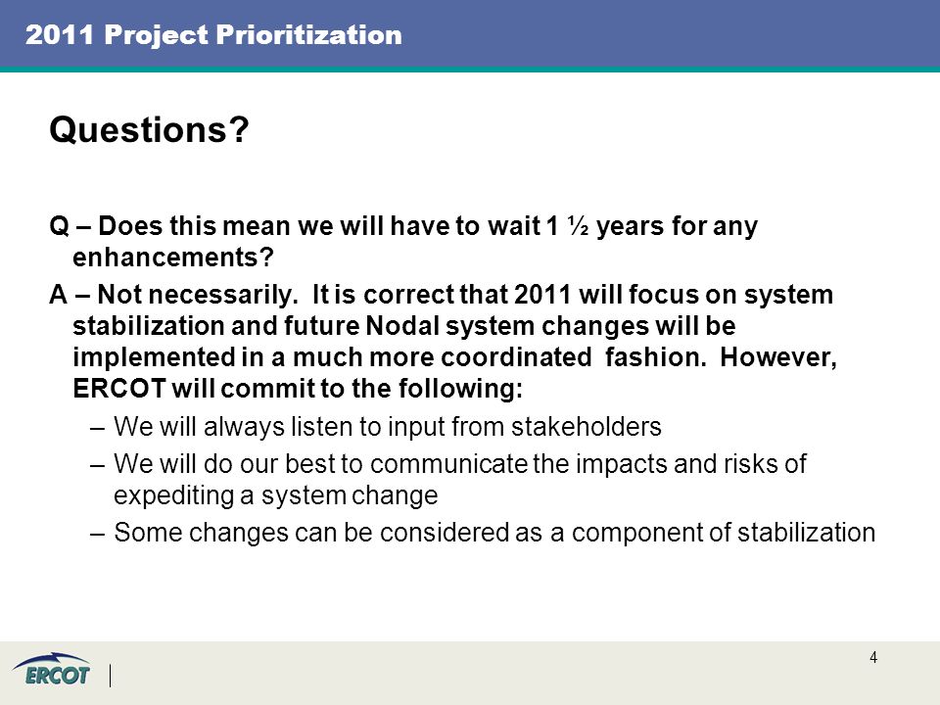940x705 pixels.
Task: Click the 2011 Project Prioritization title
Action: point(213,35)
